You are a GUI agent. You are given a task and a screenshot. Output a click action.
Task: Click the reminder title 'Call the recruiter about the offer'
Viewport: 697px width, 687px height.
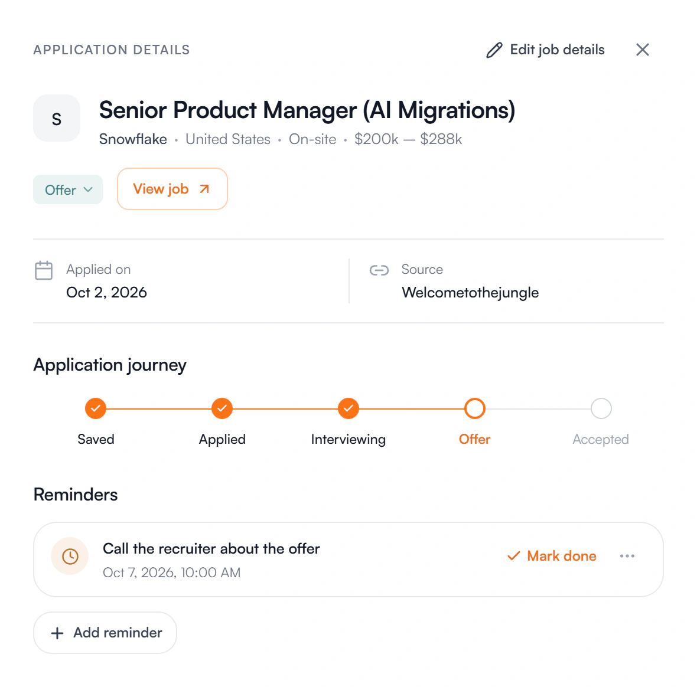coord(211,549)
